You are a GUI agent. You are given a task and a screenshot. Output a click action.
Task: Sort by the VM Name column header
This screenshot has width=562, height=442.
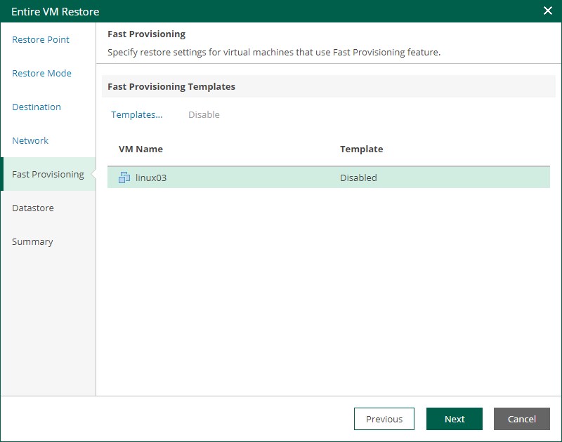tap(140, 149)
